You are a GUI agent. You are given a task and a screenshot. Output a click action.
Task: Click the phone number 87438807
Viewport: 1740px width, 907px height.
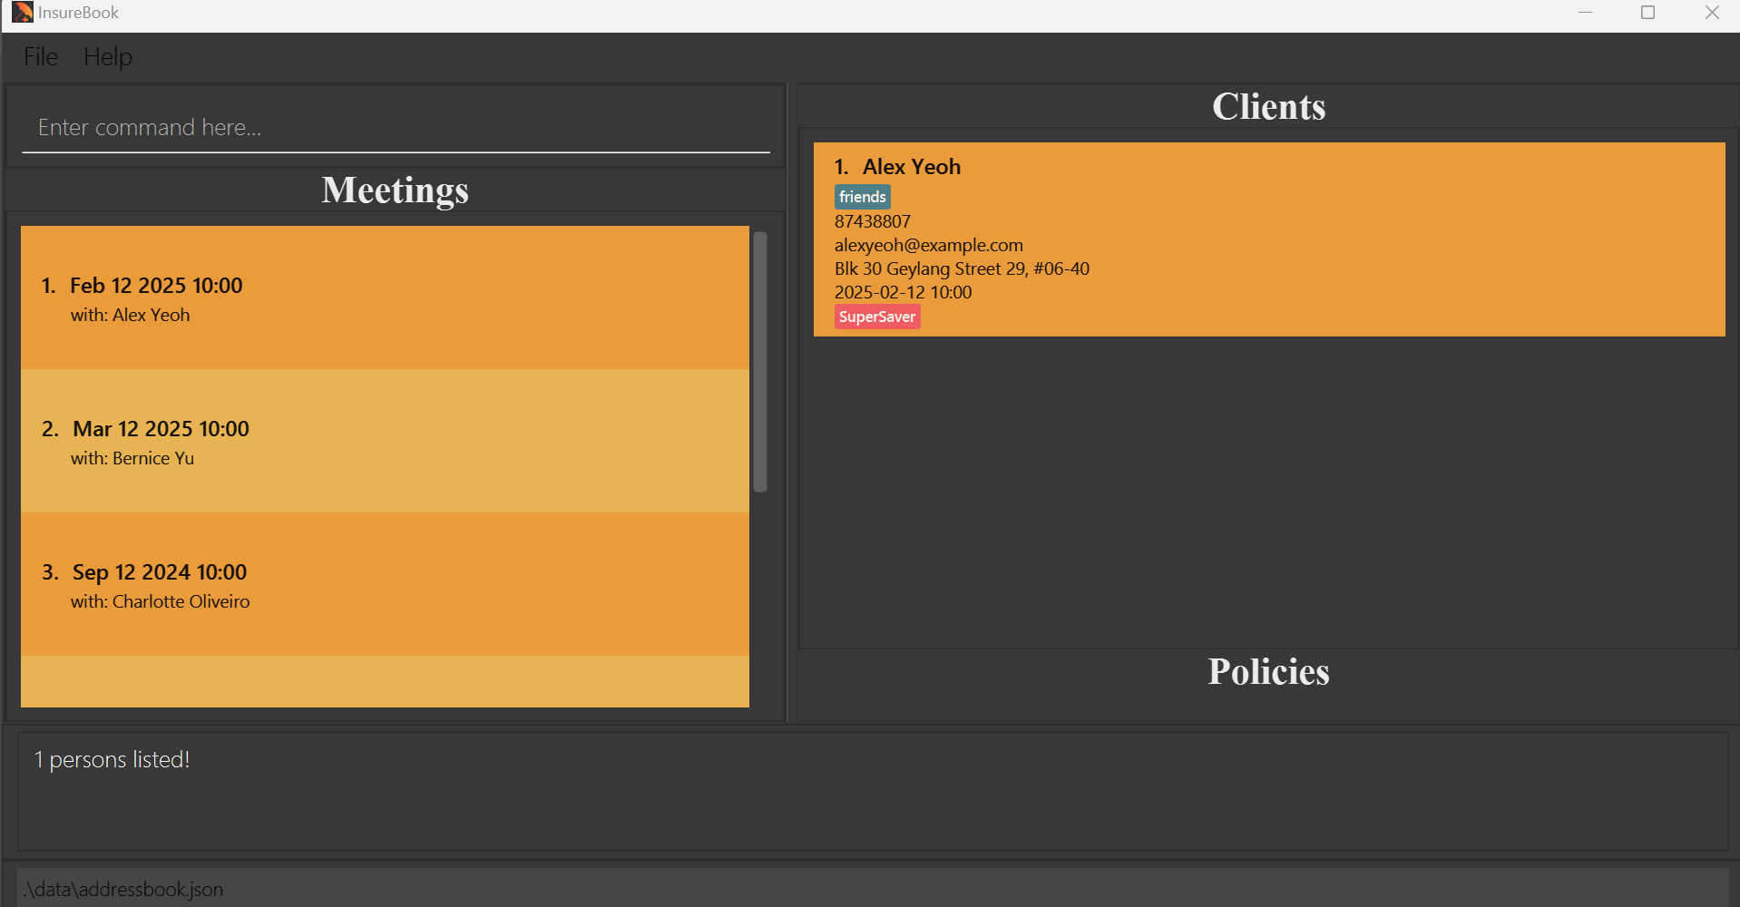(x=872, y=221)
